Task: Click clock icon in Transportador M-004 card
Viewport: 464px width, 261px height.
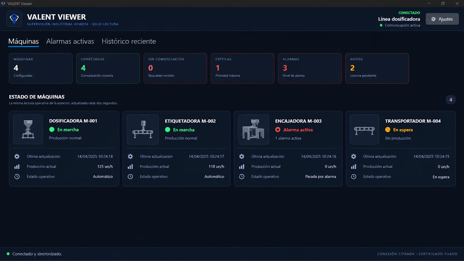Action: [354, 176]
